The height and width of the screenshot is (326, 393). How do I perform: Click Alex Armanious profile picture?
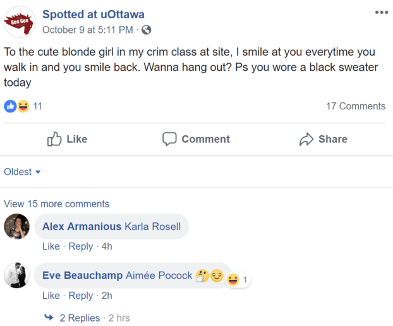[16, 226]
